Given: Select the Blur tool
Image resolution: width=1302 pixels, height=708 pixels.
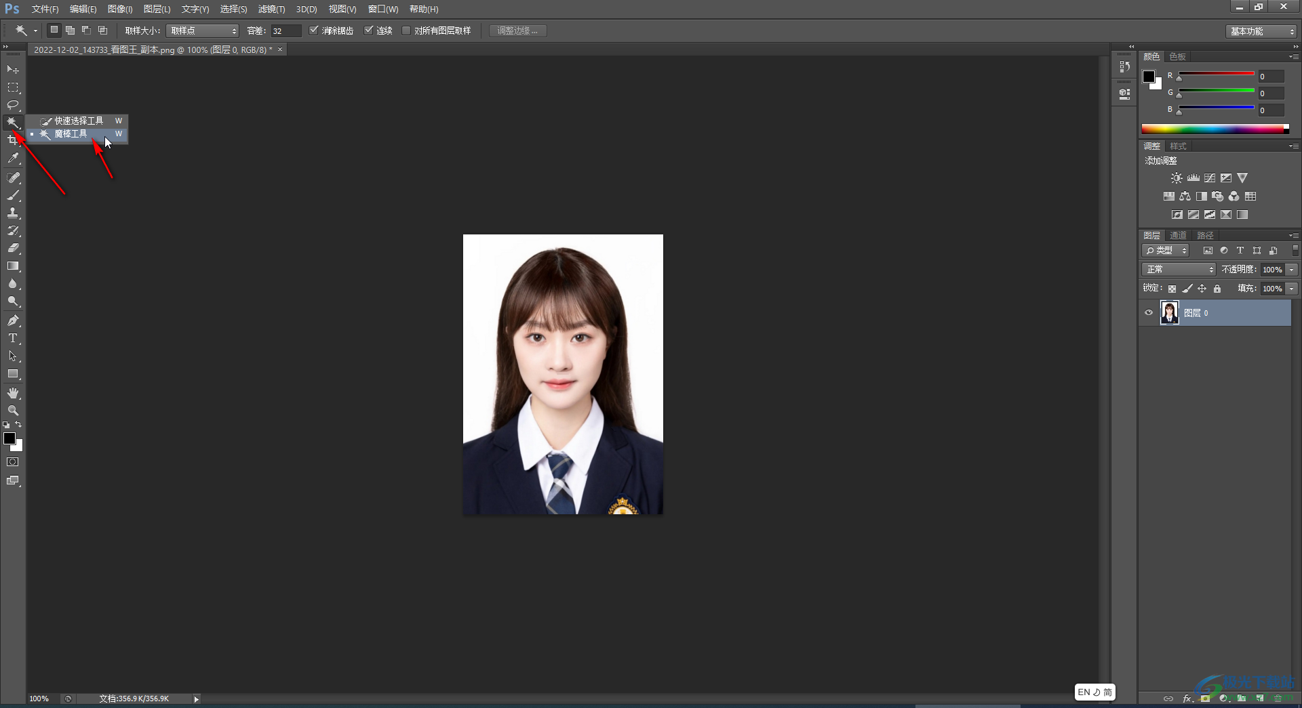Looking at the screenshot, I should (13, 284).
